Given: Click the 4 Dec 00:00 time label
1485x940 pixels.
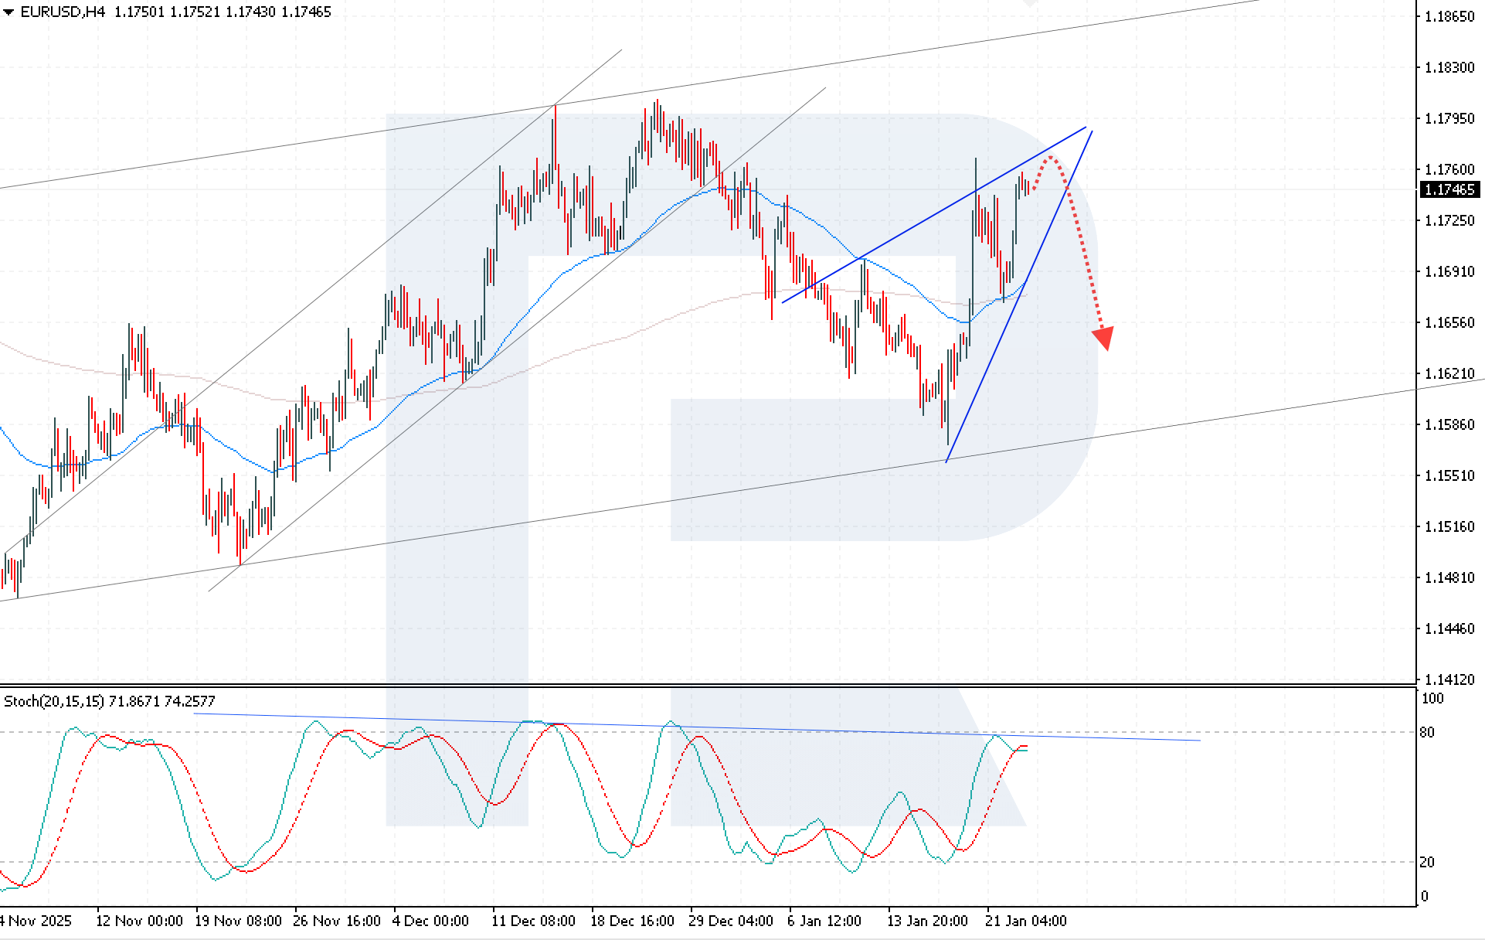Looking at the screenshot, I should (430, 921).
